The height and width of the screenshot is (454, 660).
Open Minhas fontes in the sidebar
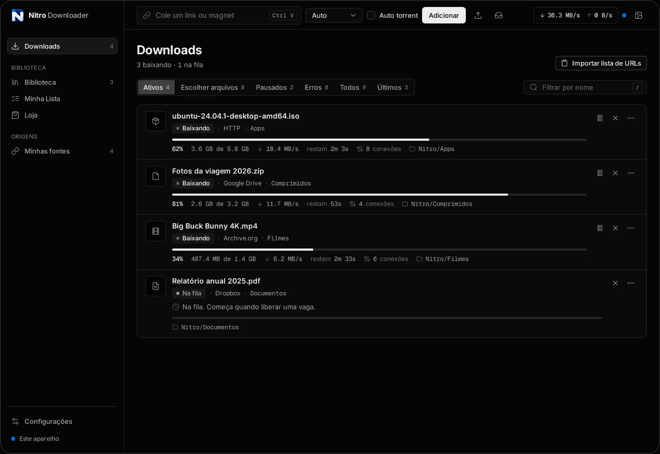tap(62, 151)
